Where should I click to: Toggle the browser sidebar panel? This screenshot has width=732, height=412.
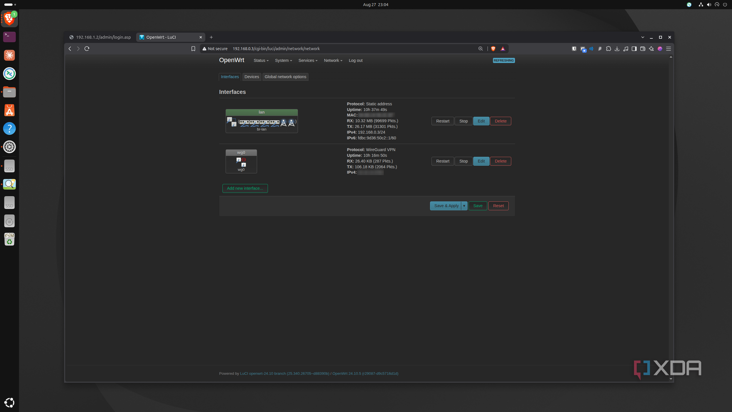pyautogui.click(x=634, y=49)
